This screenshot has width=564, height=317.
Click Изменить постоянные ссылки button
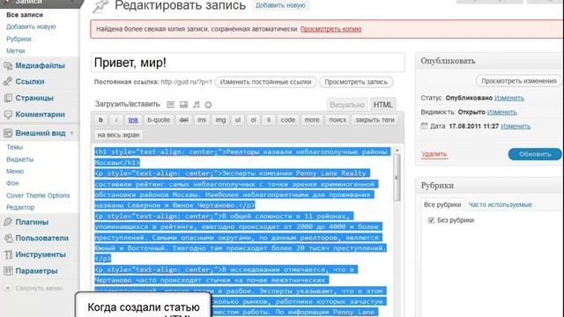(x=265, y=82)
